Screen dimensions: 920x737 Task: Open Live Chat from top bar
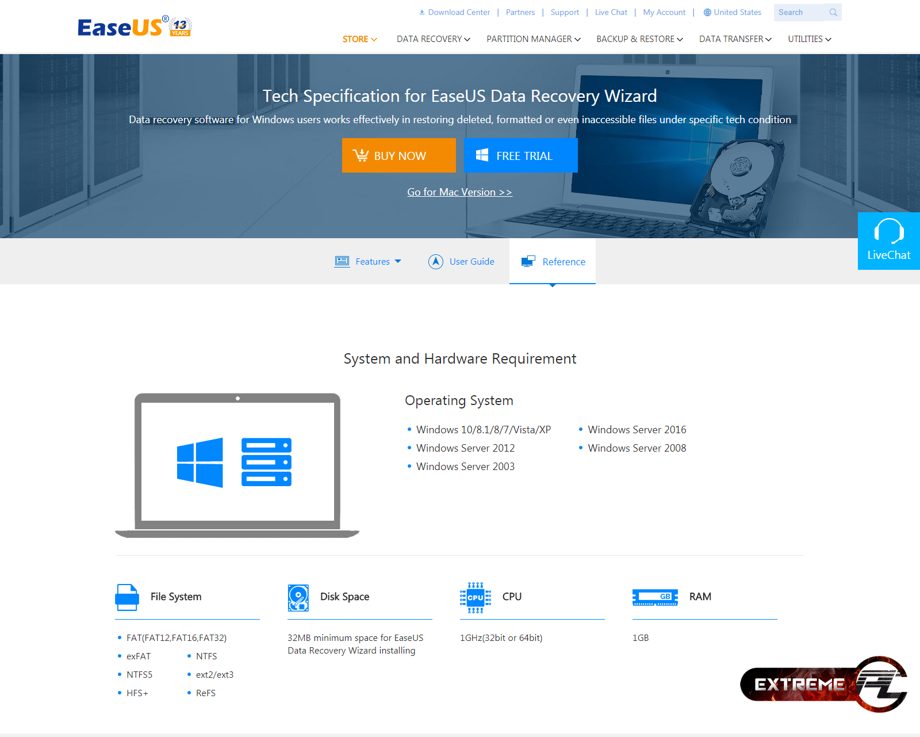pos(611,12)
